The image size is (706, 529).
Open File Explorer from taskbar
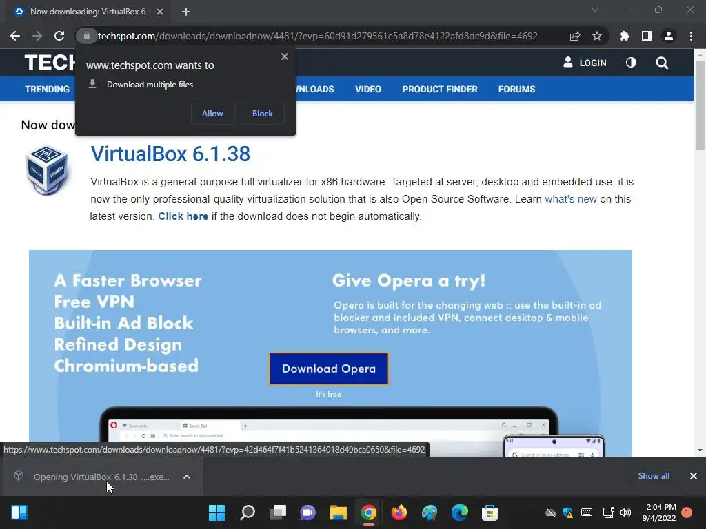click(338, 512)
